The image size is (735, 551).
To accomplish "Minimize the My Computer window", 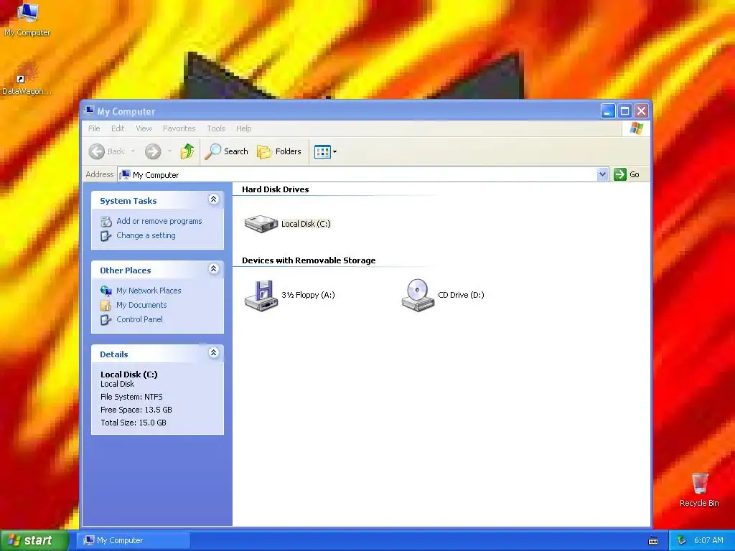I will click(x=607, y=111).
